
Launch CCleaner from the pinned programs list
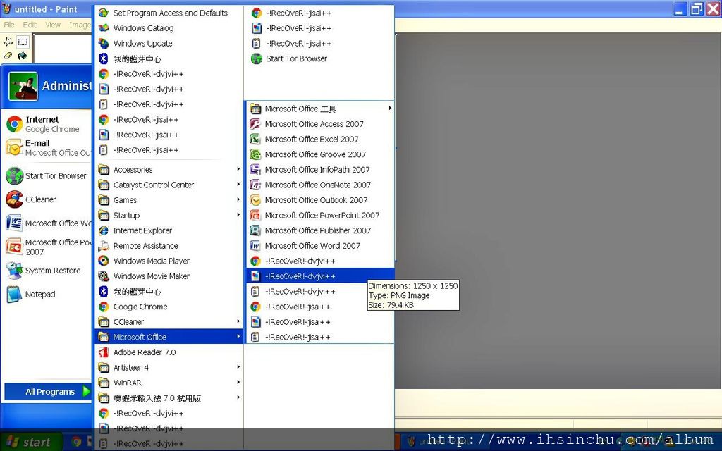[x=49, y=199]
